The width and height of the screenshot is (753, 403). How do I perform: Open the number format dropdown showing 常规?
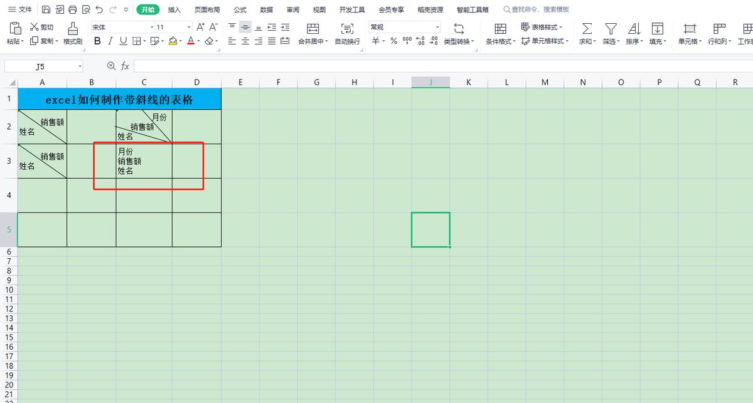coord(437,27)
